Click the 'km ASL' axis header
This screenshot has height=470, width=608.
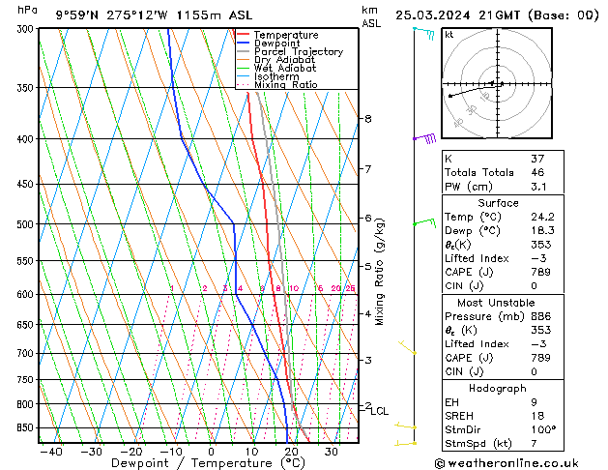[371, 16]
